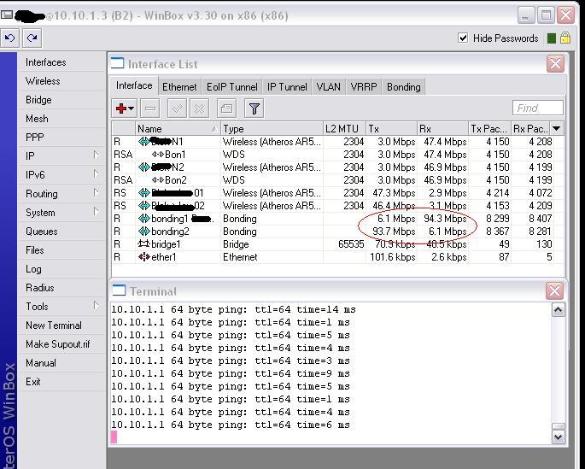The width and height of the screenshot is (585, 469).
Task: Click the Terminal scroll down arrow
Action: click(559, 437)
